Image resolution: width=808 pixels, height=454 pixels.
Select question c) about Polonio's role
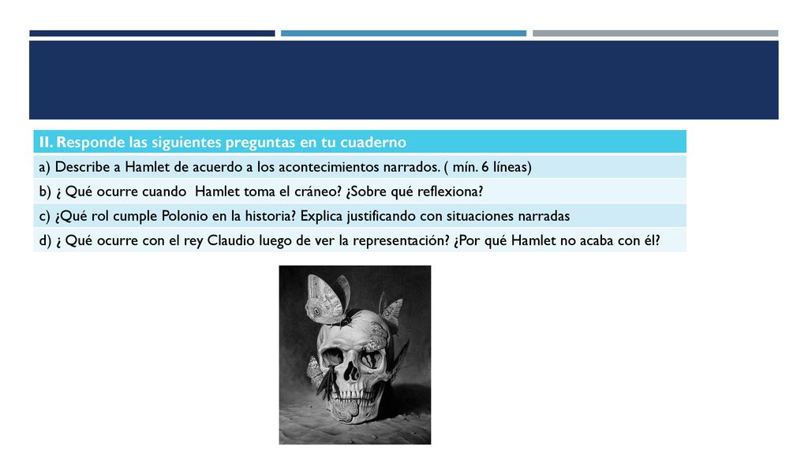(x=360, y=216)
